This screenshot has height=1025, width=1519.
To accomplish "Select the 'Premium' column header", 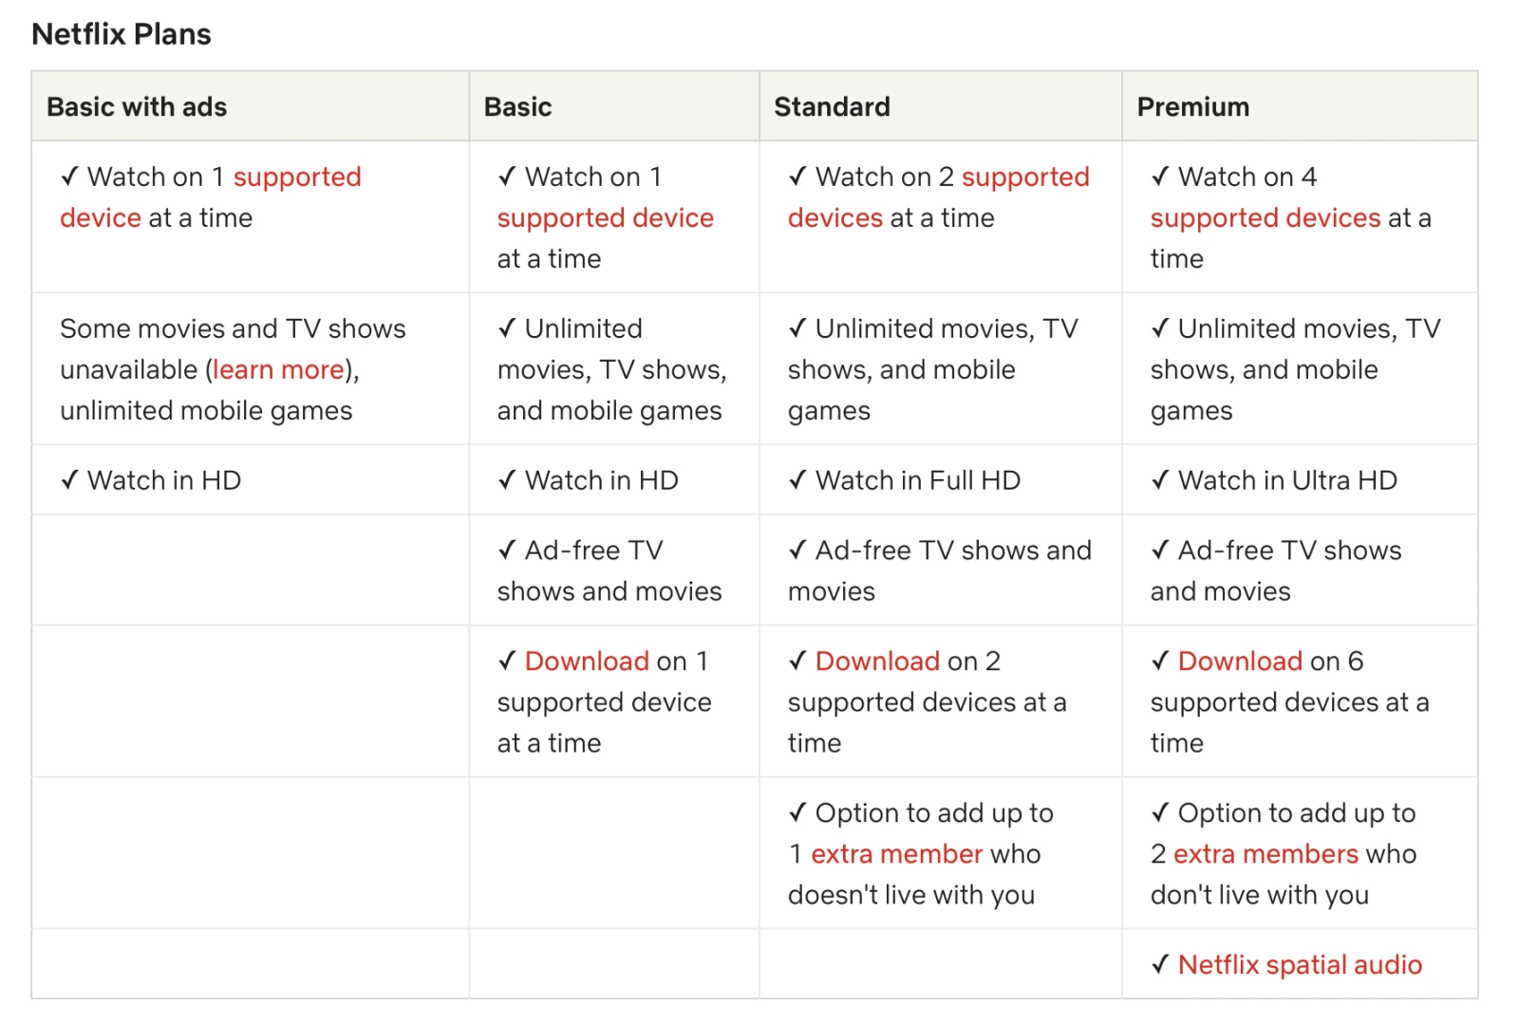I will pyautogui.click(x=1192, y=107).
